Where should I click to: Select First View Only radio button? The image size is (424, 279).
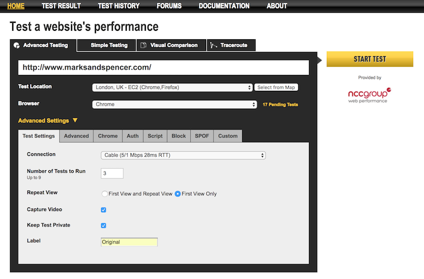tap(178, 194)
